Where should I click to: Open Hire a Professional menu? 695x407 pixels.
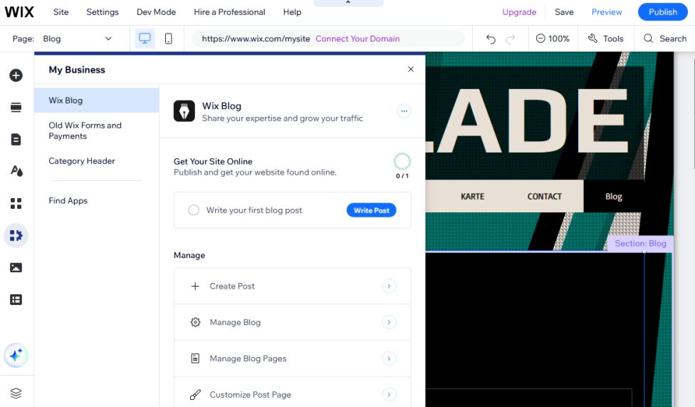(229, 12)
